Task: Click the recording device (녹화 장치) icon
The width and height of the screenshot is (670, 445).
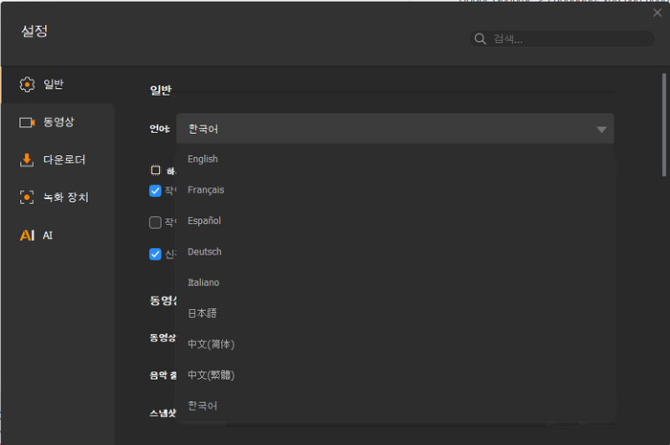Action: (x=27, y=197)
